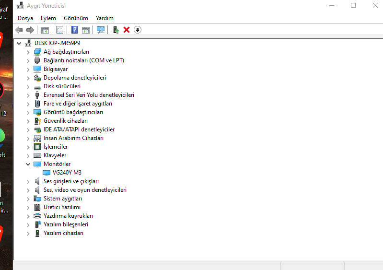Click the Klavyeler keyboard icon
383x270 pixels.
37,155
